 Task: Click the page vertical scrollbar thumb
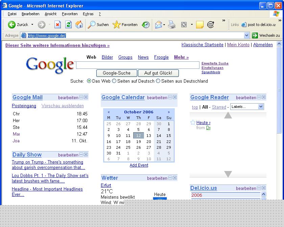279,90
